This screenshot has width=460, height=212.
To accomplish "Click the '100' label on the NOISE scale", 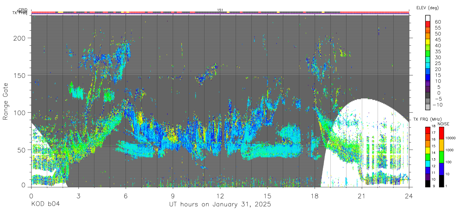I will pos(449,162).
